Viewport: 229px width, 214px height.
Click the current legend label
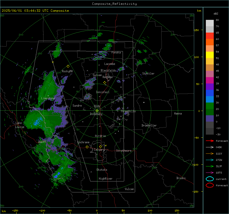(221, 179)
